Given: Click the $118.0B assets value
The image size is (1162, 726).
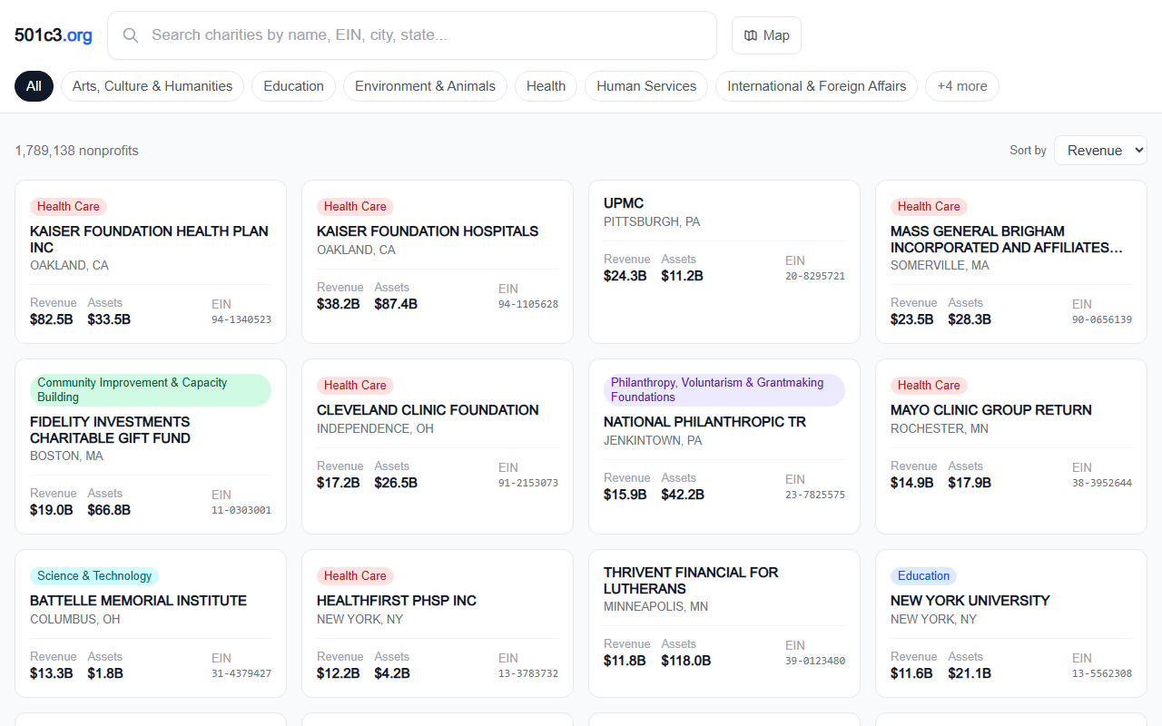Looking at the screenshot, I should click(686, 661).
